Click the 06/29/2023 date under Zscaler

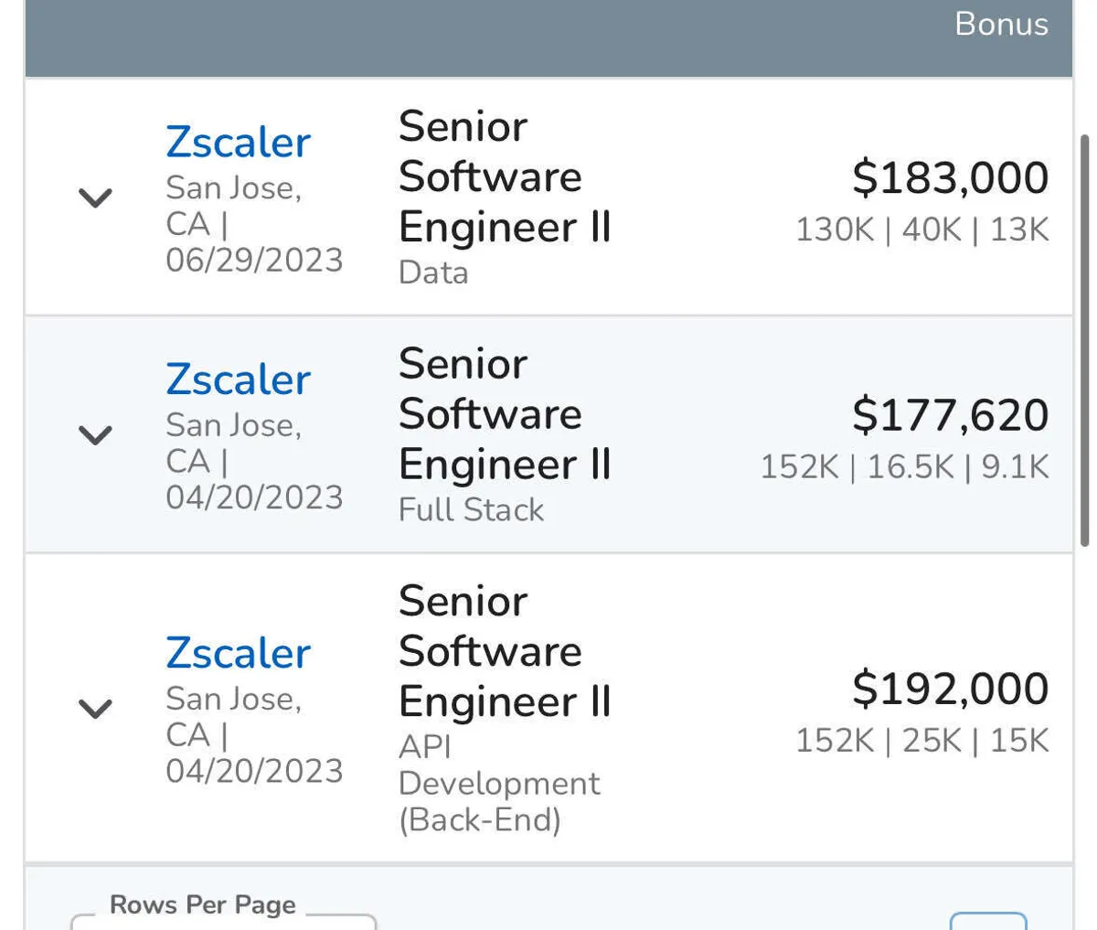tap(254, 260)
